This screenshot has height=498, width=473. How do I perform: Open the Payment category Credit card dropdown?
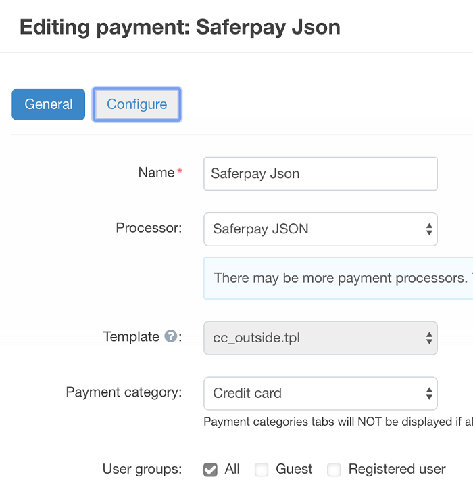320,393
